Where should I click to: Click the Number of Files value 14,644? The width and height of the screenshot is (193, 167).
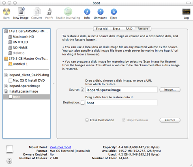pos(123,158)
